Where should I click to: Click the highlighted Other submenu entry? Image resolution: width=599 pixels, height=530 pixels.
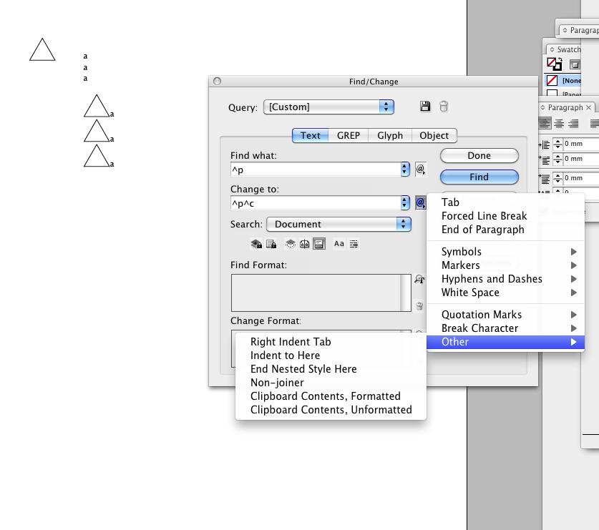click(505, 342)
